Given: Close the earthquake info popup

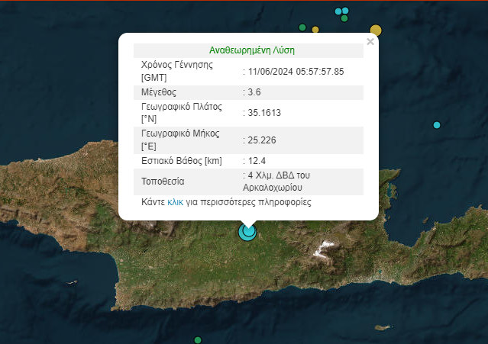Looking at the screenshot, I should pyautogui.click(x=370, y=42).
